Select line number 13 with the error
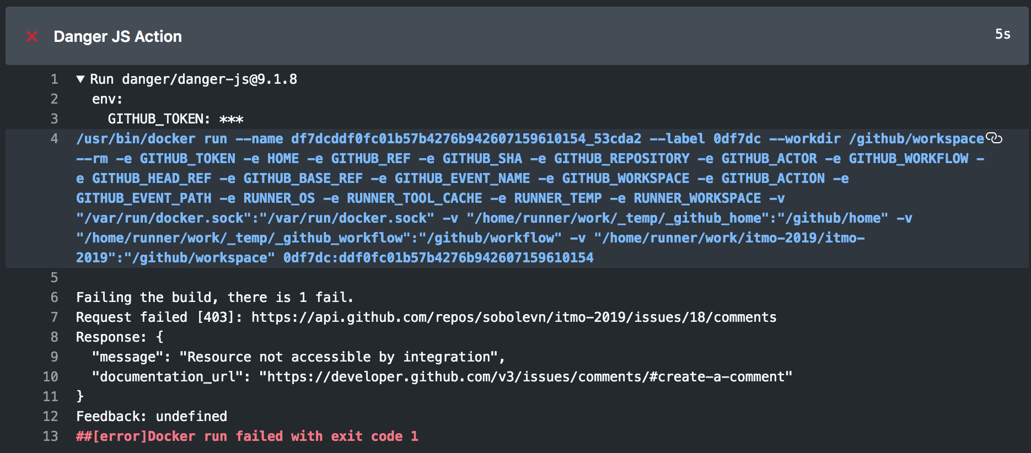 pyautogui.click(x=50, y=436)
